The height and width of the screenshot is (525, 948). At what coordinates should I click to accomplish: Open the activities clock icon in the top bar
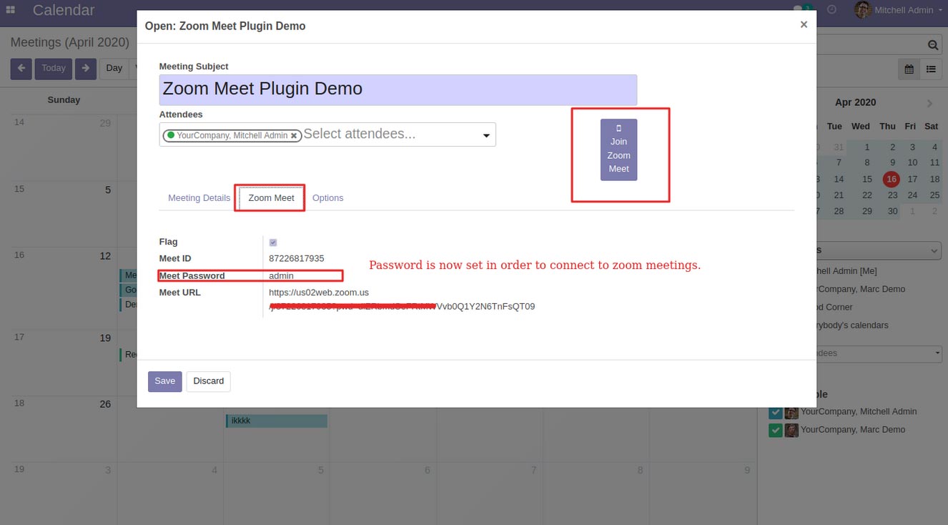(831, 10)
